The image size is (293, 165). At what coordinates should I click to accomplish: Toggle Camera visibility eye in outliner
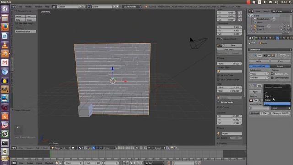[282, 26]
